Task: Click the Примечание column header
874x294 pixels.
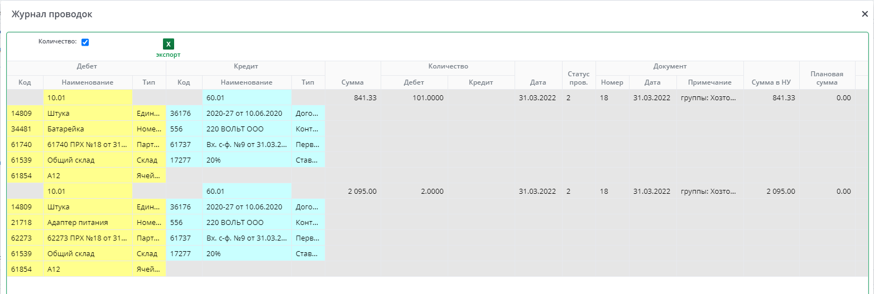Action: click(x=709, y=82)
